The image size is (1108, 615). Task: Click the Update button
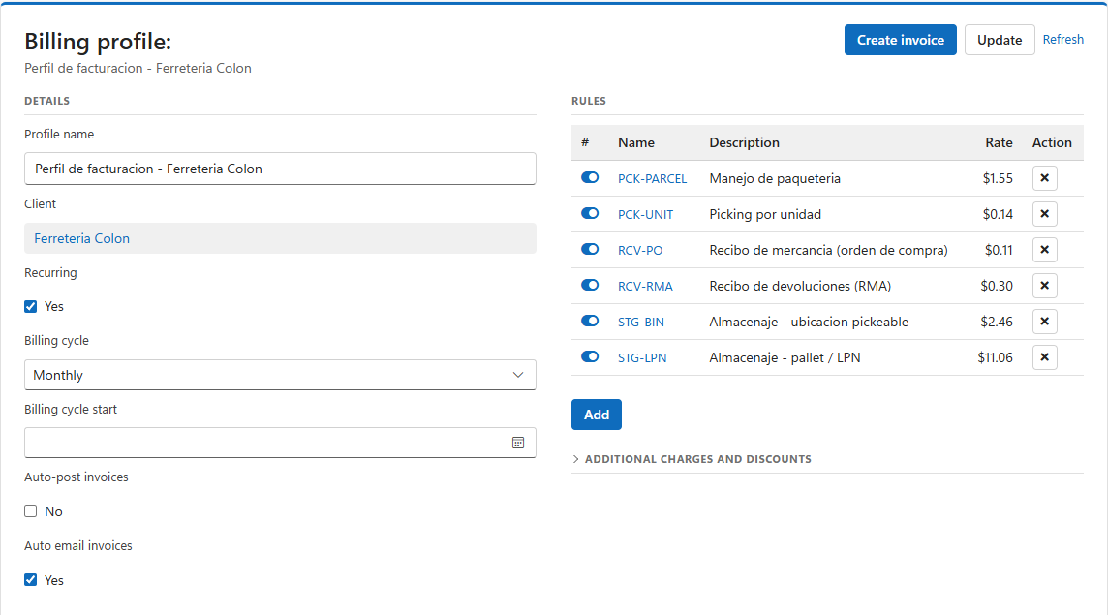tap(1000, 41)
